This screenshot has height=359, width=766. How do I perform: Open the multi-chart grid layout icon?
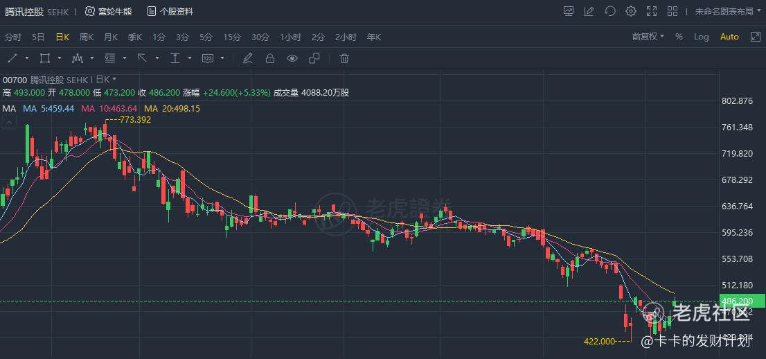(673, 11)
